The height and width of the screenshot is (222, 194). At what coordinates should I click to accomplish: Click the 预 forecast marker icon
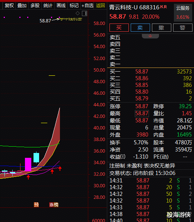(x=36, y=204)
